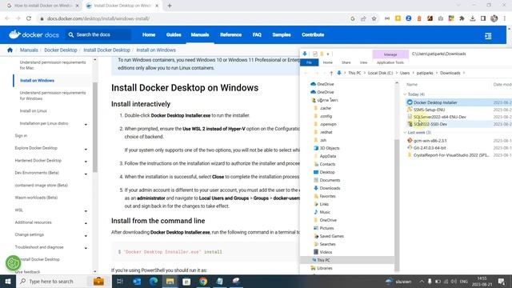Toggle the right sidebar menu icon
Viewport: 512px width, 288px height.
[488, 36]
